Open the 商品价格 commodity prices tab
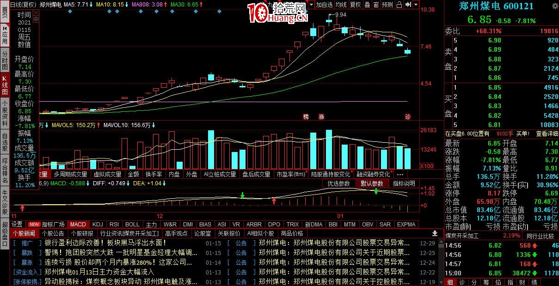The height and width of the screenshot is (286, 559). (x=292, y=233)
